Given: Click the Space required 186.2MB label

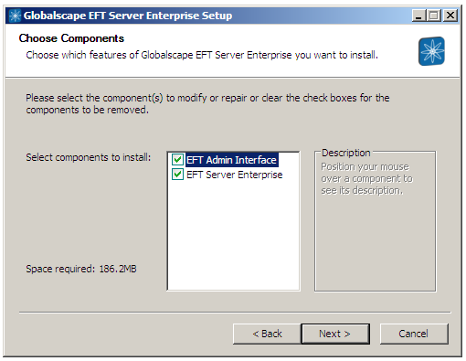Looking at the screenshot, I should click(81, 269).
